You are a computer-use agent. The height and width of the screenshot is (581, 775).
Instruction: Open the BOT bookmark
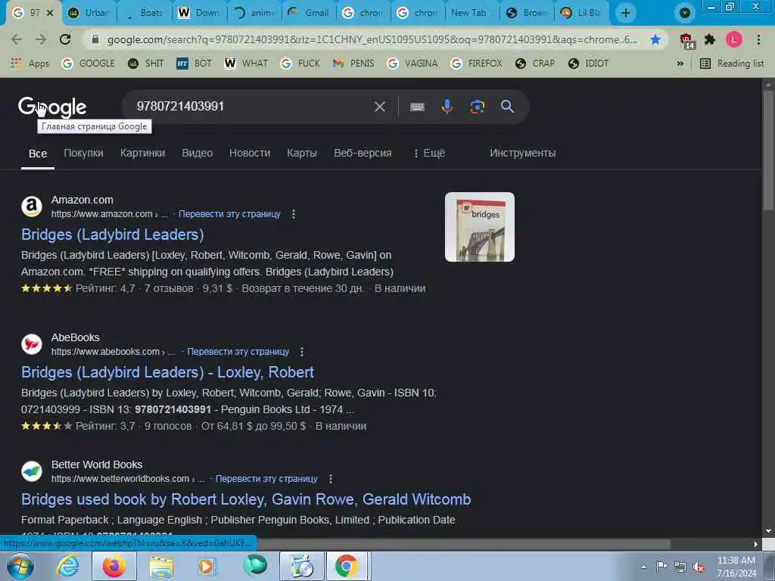tap(194, 64)
